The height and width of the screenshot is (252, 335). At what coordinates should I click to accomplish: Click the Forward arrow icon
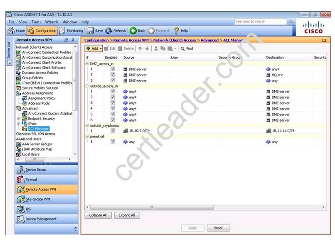tap(151, 31)
